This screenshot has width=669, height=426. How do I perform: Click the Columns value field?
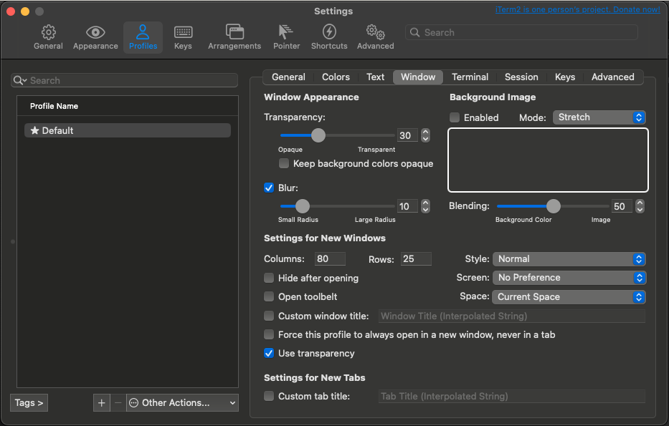pos(330,259)
